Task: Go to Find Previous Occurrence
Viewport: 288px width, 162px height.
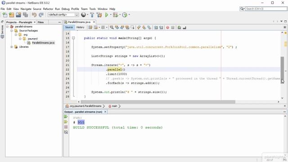Action: point(117,27)
